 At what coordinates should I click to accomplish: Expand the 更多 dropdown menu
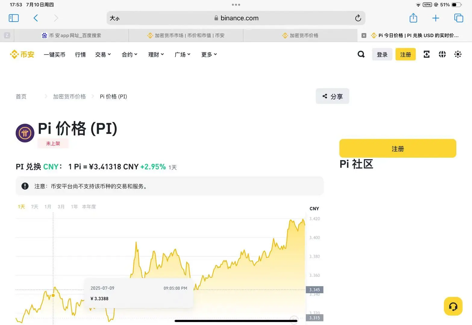(209, 54)
